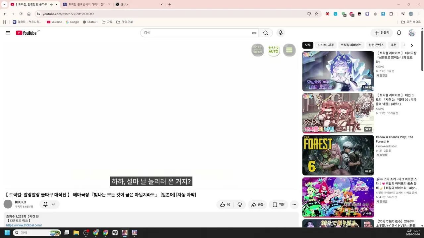Image resolution: width=424 pixels, height=238 pixels.
Task: Open KIKIKO channel avatar
Action: pos(8,204)
